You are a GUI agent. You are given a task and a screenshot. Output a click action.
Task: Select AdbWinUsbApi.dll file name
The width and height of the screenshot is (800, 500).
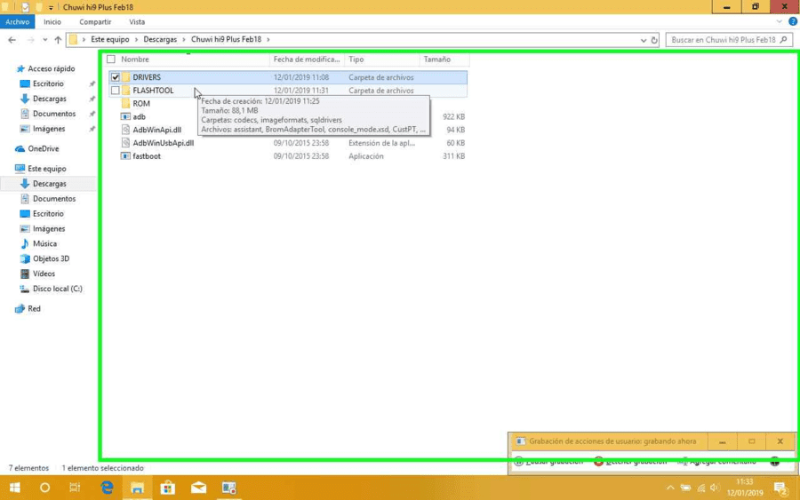click(x=164, y=143)
